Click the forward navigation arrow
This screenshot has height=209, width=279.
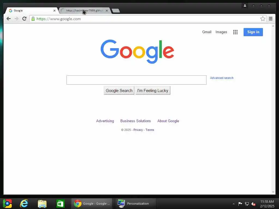point(16,19)
